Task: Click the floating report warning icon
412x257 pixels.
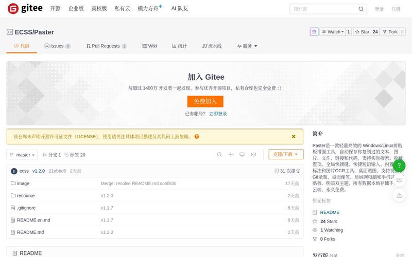Action: [x=399, y=195]
